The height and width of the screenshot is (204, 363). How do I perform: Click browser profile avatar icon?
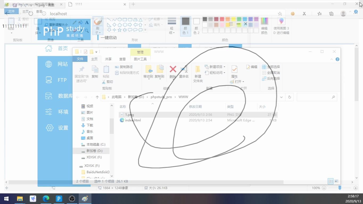coord(343,14)
